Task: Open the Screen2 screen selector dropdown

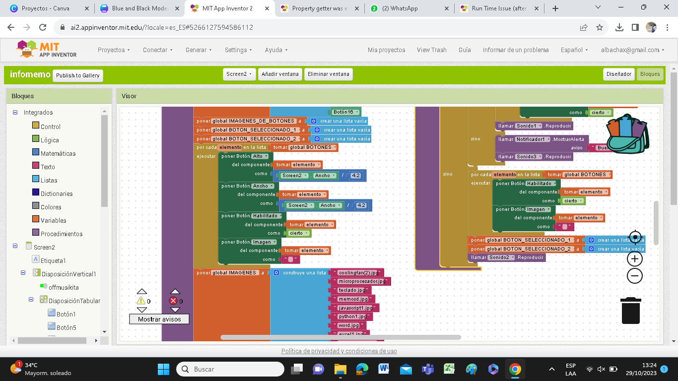Action: [x=239, y=74]
